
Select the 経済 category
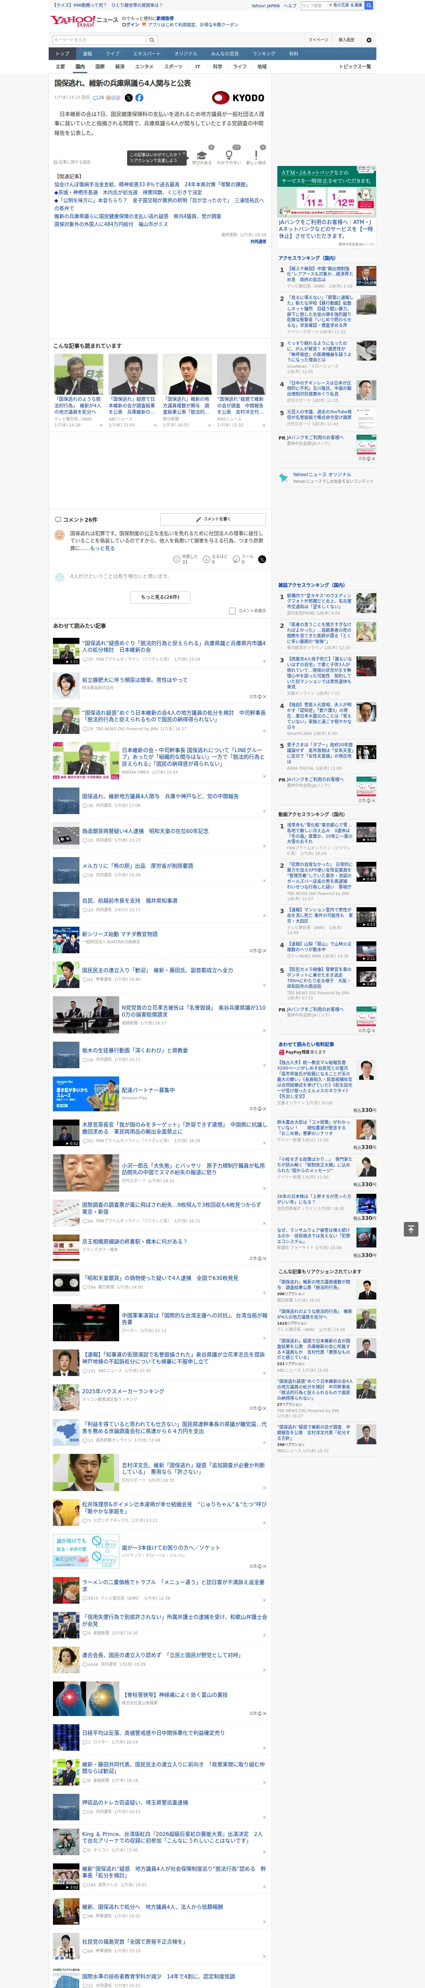[119, 66]
